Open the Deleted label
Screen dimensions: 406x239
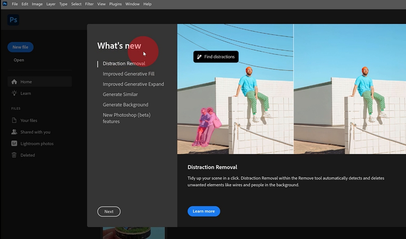pos(27,155)
